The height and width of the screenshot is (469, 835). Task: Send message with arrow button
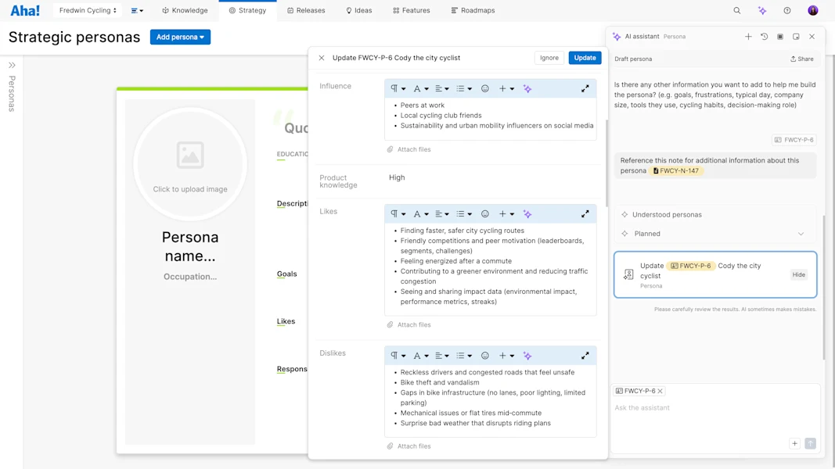pos(810,443)
